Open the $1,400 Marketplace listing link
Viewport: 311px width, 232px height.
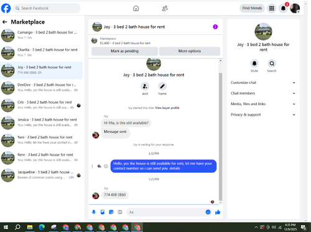125,43
